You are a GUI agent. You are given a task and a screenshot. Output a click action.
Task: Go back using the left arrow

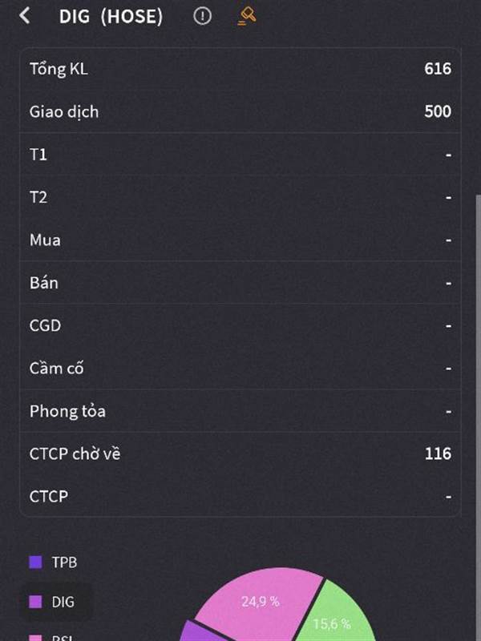pos(25,15)
